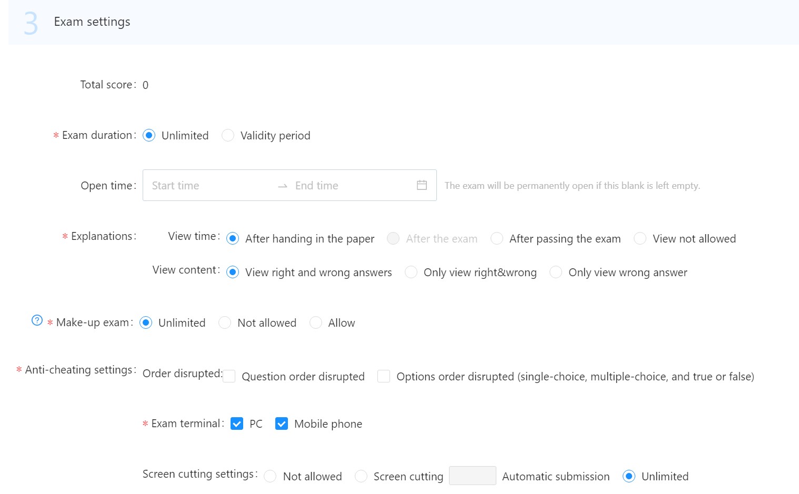Screen dimensions: 799x494
Task: Set Make-up exam to Allow
Action: coord(316,322)
